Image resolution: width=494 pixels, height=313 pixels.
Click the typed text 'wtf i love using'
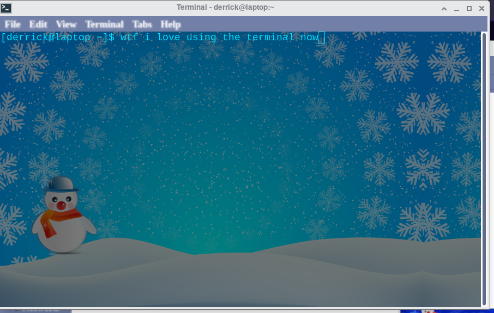point(168,38)
